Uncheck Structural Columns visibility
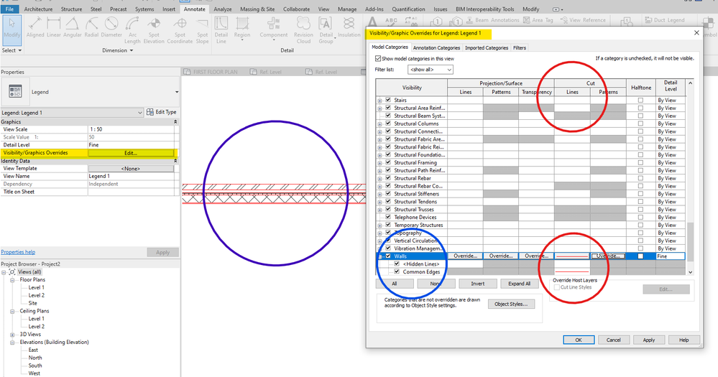 tap(388, 124)
